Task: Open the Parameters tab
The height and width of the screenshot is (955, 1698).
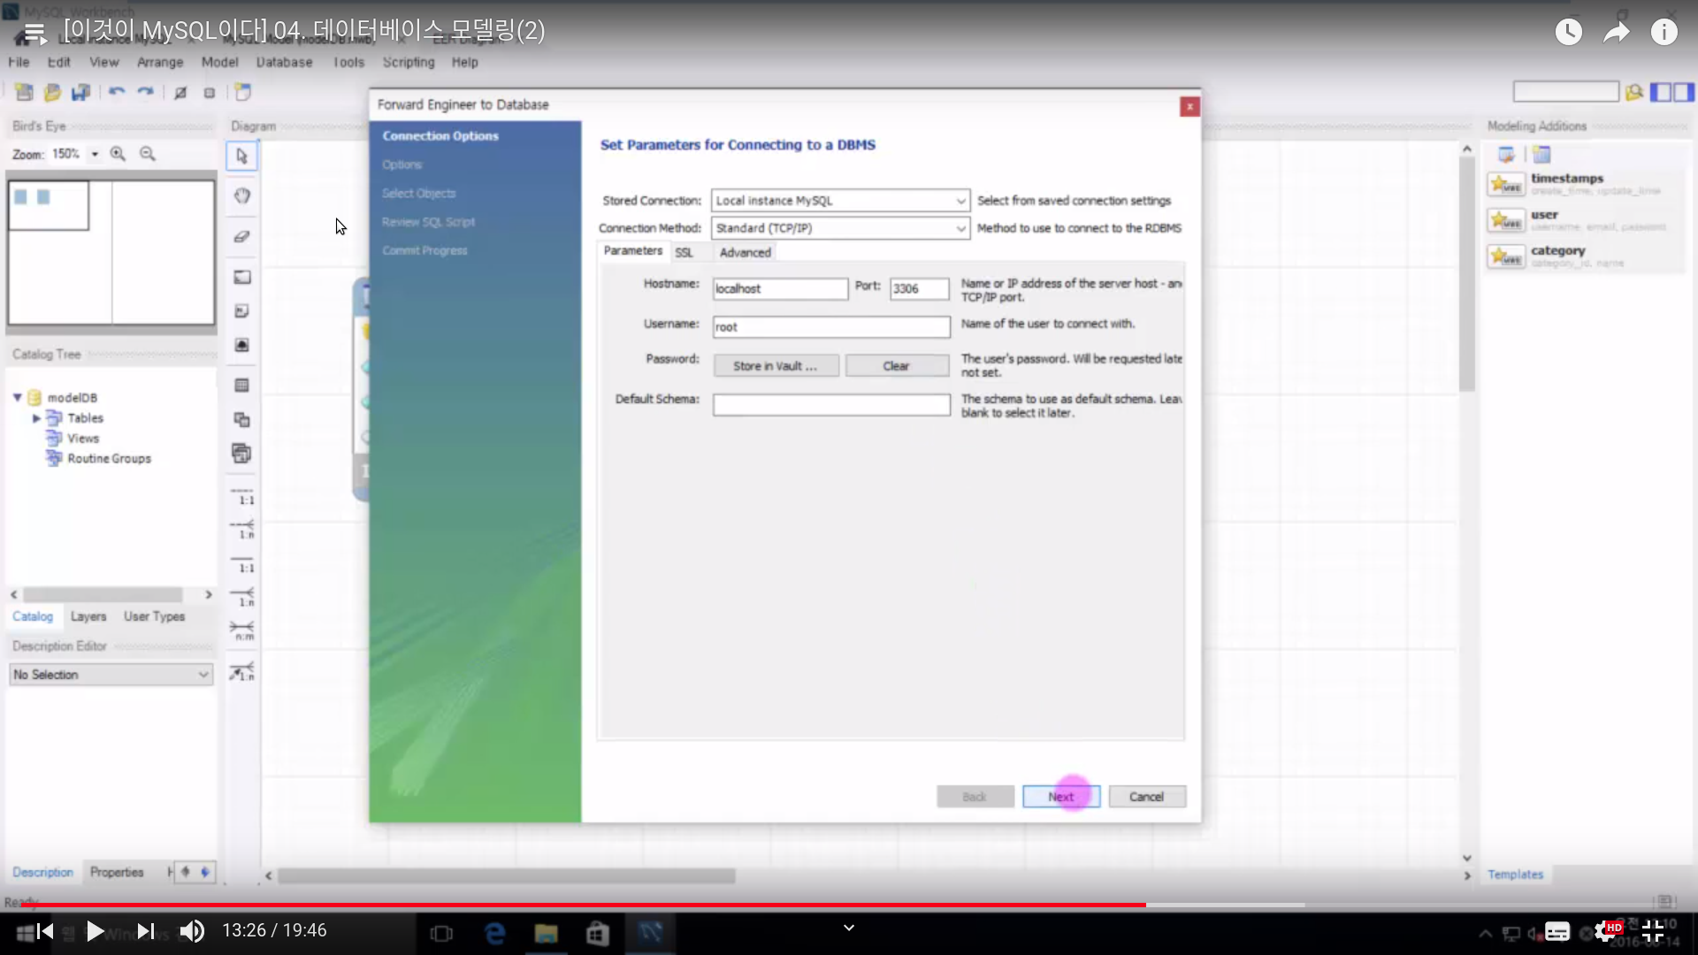Action: pyautogui.click(x=633, y=251)
